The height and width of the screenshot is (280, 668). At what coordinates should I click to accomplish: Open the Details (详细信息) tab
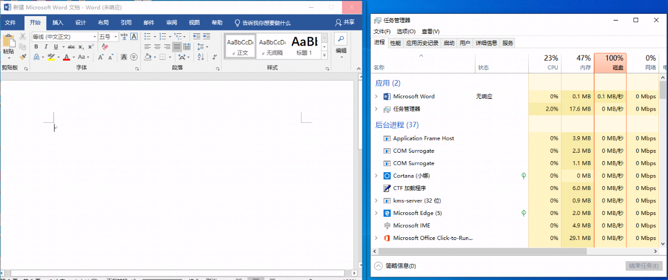pyautogui.click(x=487, y=43)
